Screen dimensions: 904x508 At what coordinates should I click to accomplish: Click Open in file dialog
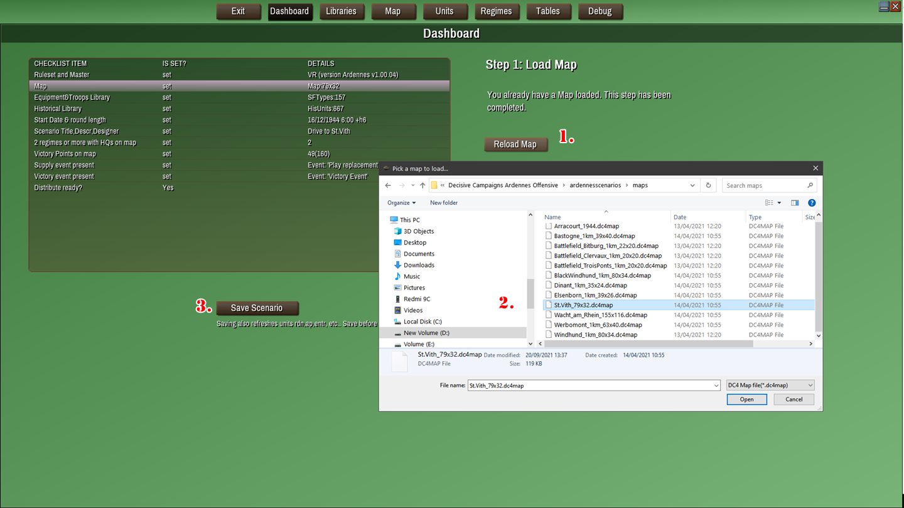(746, 399)
